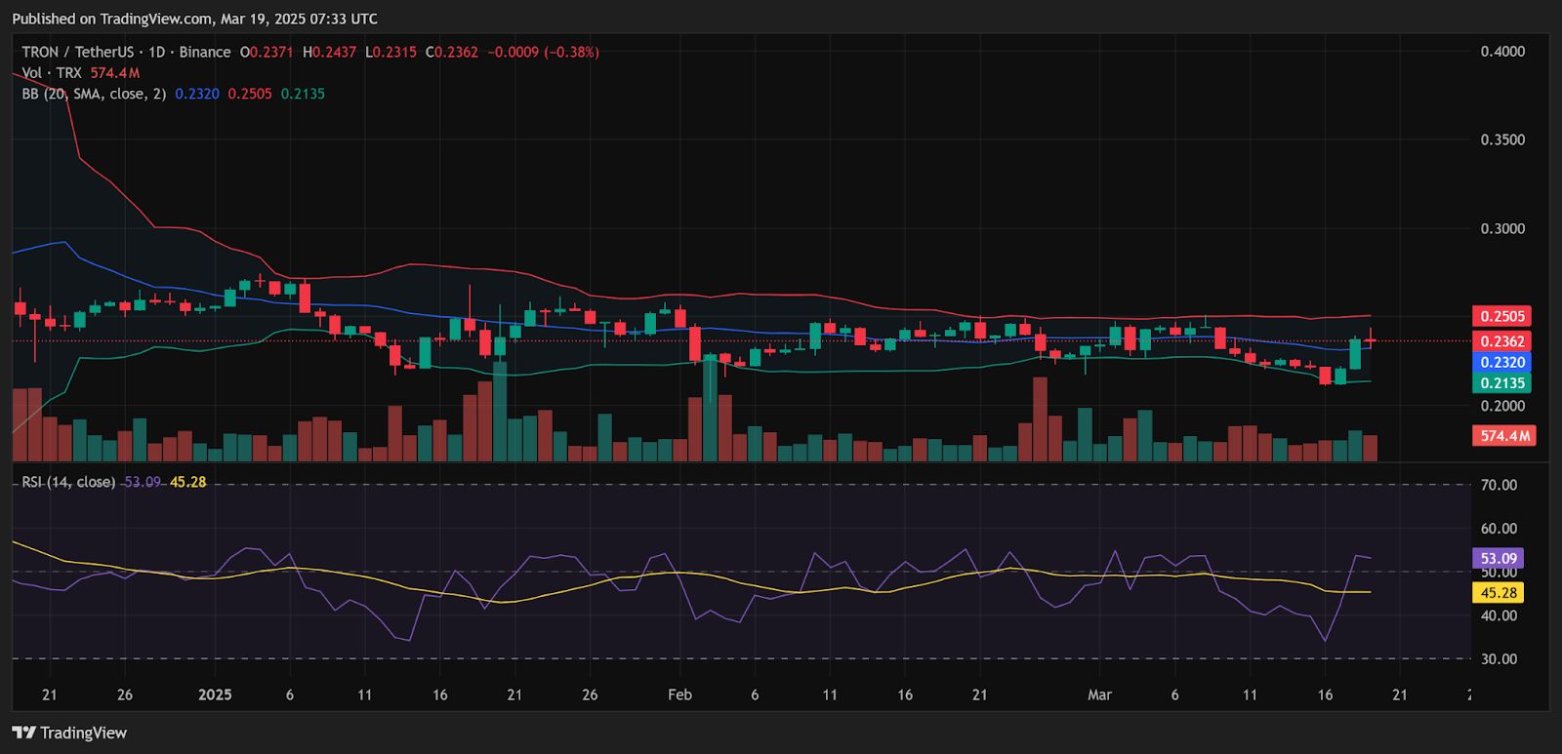Click the yellow 45.28 RSI axis tag
This screenshot has height=754, width=1562.
pos(1499,593)
